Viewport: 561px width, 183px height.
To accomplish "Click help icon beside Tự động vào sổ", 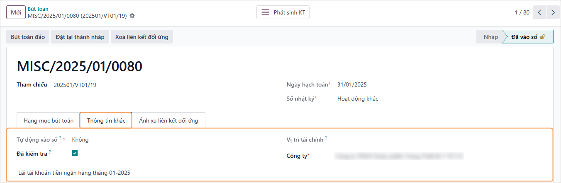I will coord(60,138).
